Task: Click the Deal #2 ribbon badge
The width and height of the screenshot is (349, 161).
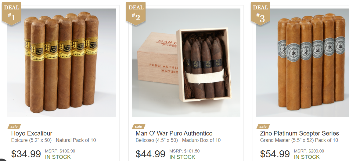Action: (x=136, y=13)
